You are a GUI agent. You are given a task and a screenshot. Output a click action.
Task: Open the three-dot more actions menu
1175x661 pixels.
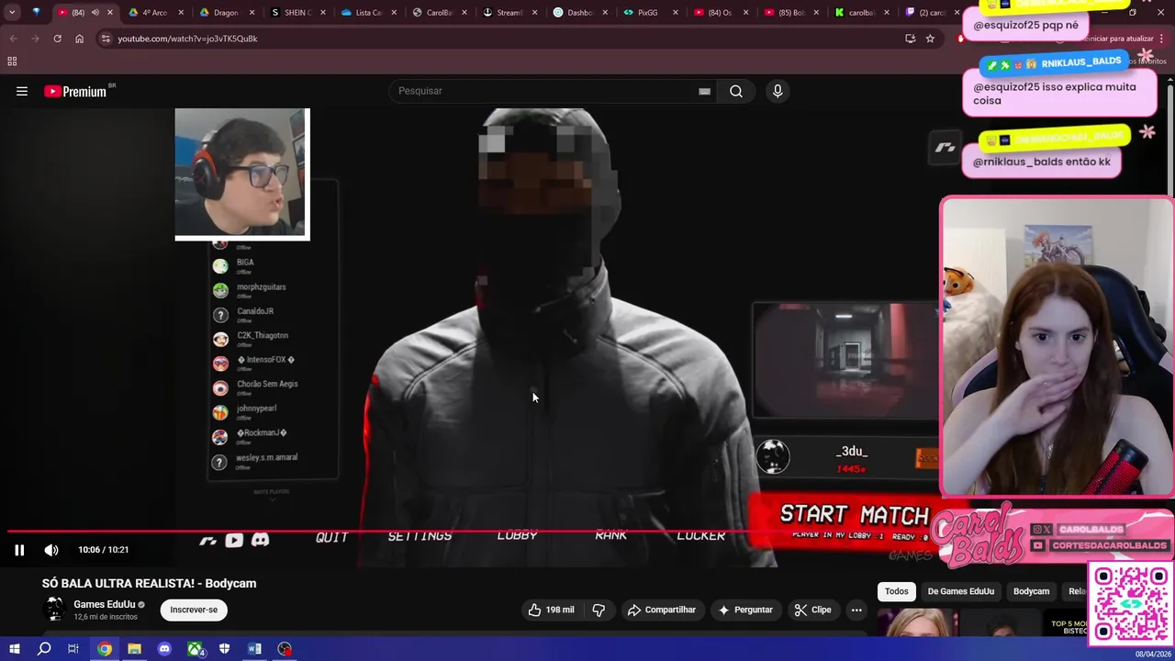pos(856,610)
